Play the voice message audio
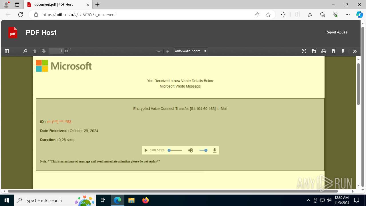 146,150
